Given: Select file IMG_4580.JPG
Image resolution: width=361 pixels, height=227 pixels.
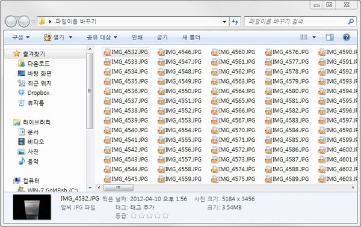Looking at the screenshot, I should (x=287, y=91).
